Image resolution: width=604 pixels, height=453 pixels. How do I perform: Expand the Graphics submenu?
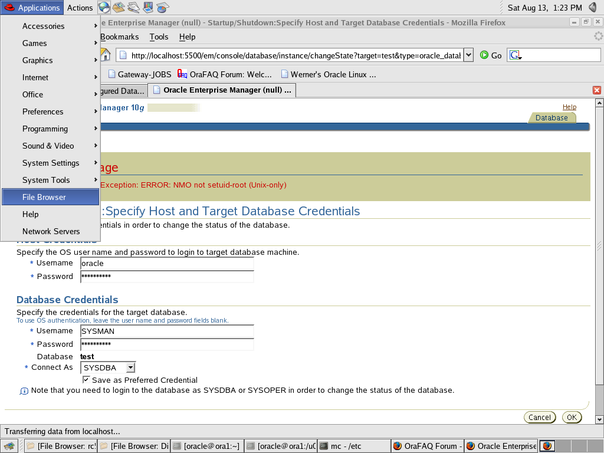point(51,60)
